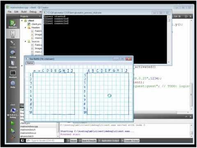Click the Type to locate input field
This screenshot has width=197, height=148.
pyautogui.click(x=45, y=141)
